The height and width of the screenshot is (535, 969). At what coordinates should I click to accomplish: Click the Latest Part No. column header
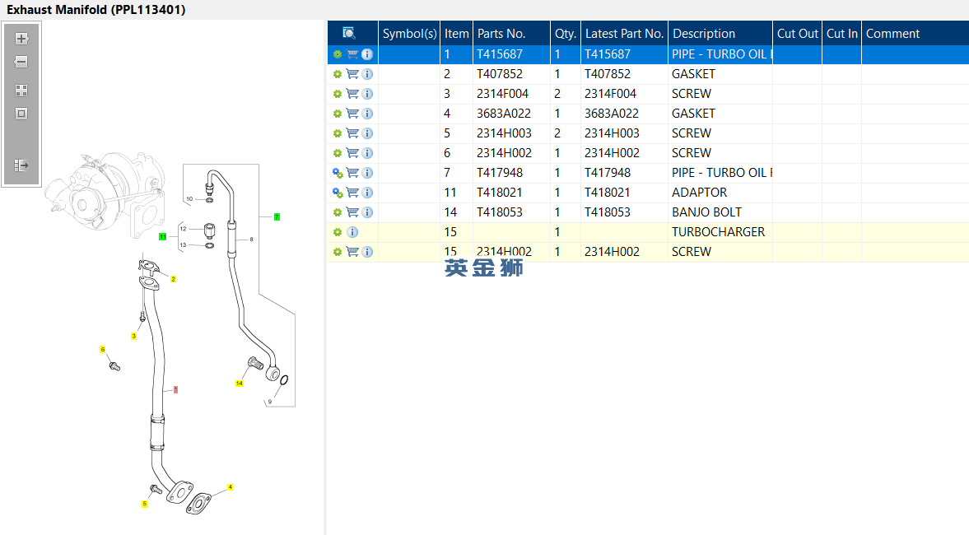pyautogui.click(x=623, y=34)
